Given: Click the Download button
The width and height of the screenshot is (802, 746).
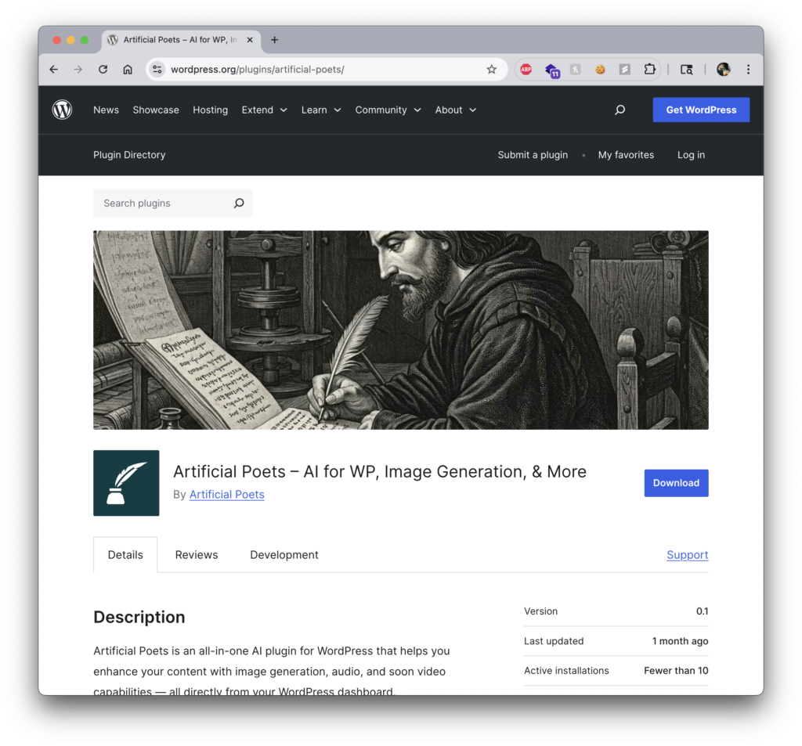Looking at the screenshot, I should (676, 483).
